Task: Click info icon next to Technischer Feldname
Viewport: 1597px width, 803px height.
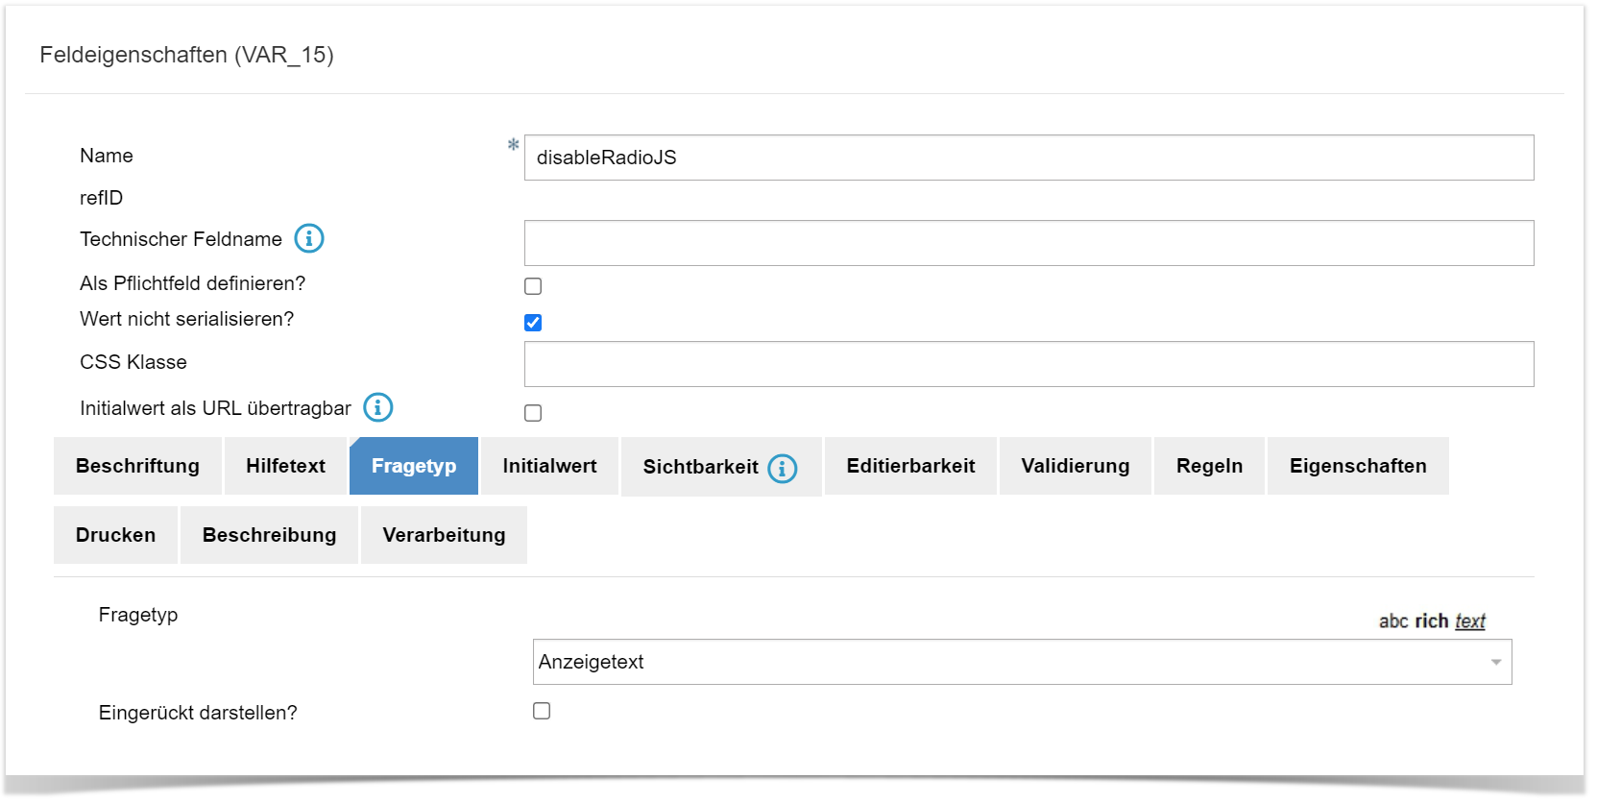Action: click(x=308, y=238)
